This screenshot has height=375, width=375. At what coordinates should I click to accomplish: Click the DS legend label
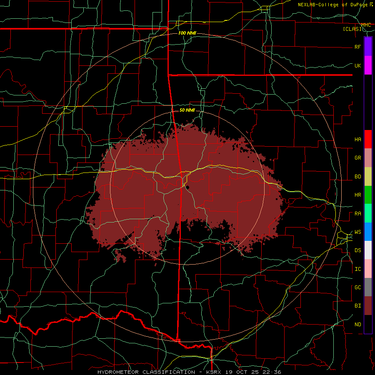(357, 250)
